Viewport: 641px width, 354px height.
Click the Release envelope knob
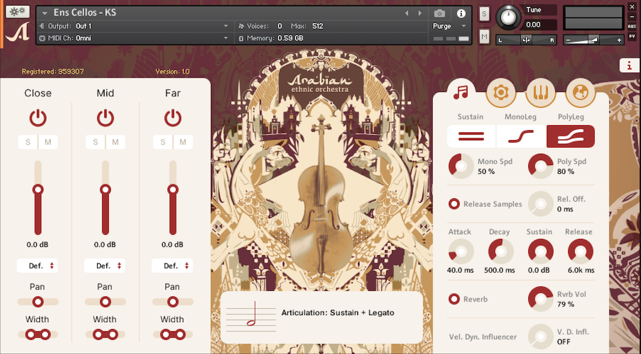click(580, 251)
